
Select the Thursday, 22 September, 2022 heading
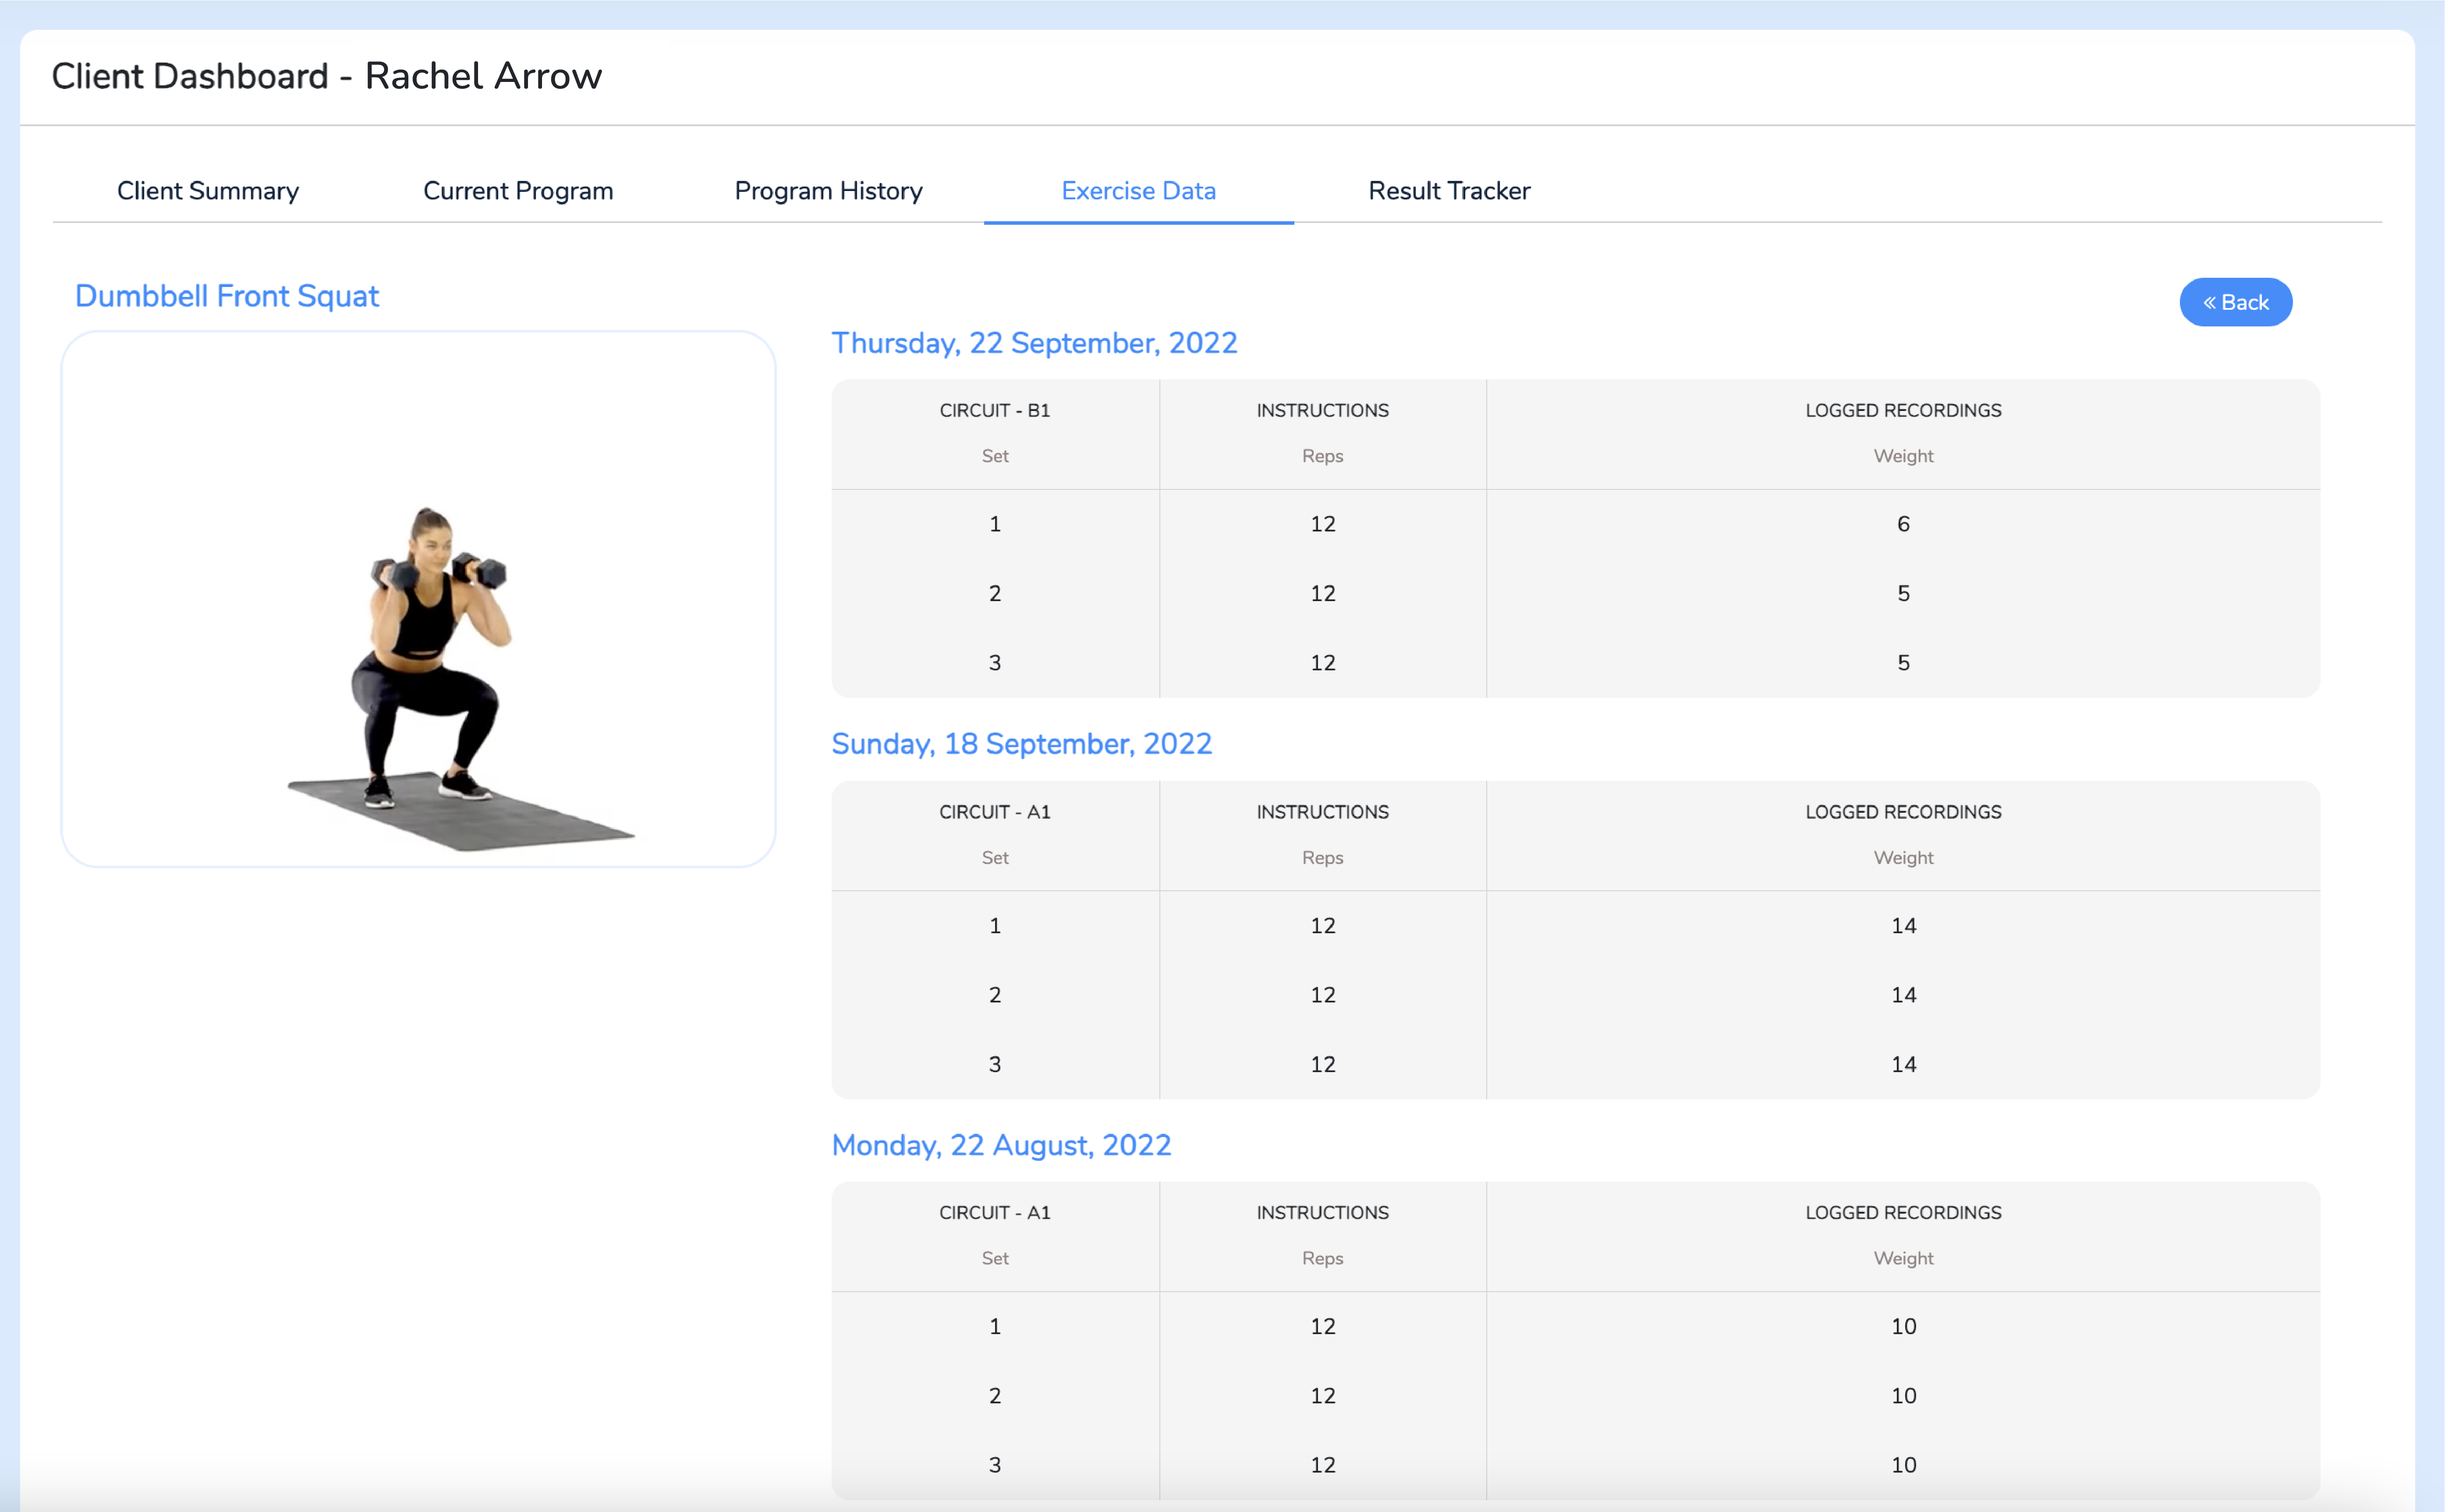tap(1034, 343)
